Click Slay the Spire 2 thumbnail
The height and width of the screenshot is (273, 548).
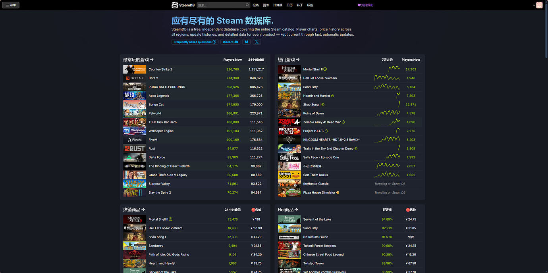coord(135,192)
